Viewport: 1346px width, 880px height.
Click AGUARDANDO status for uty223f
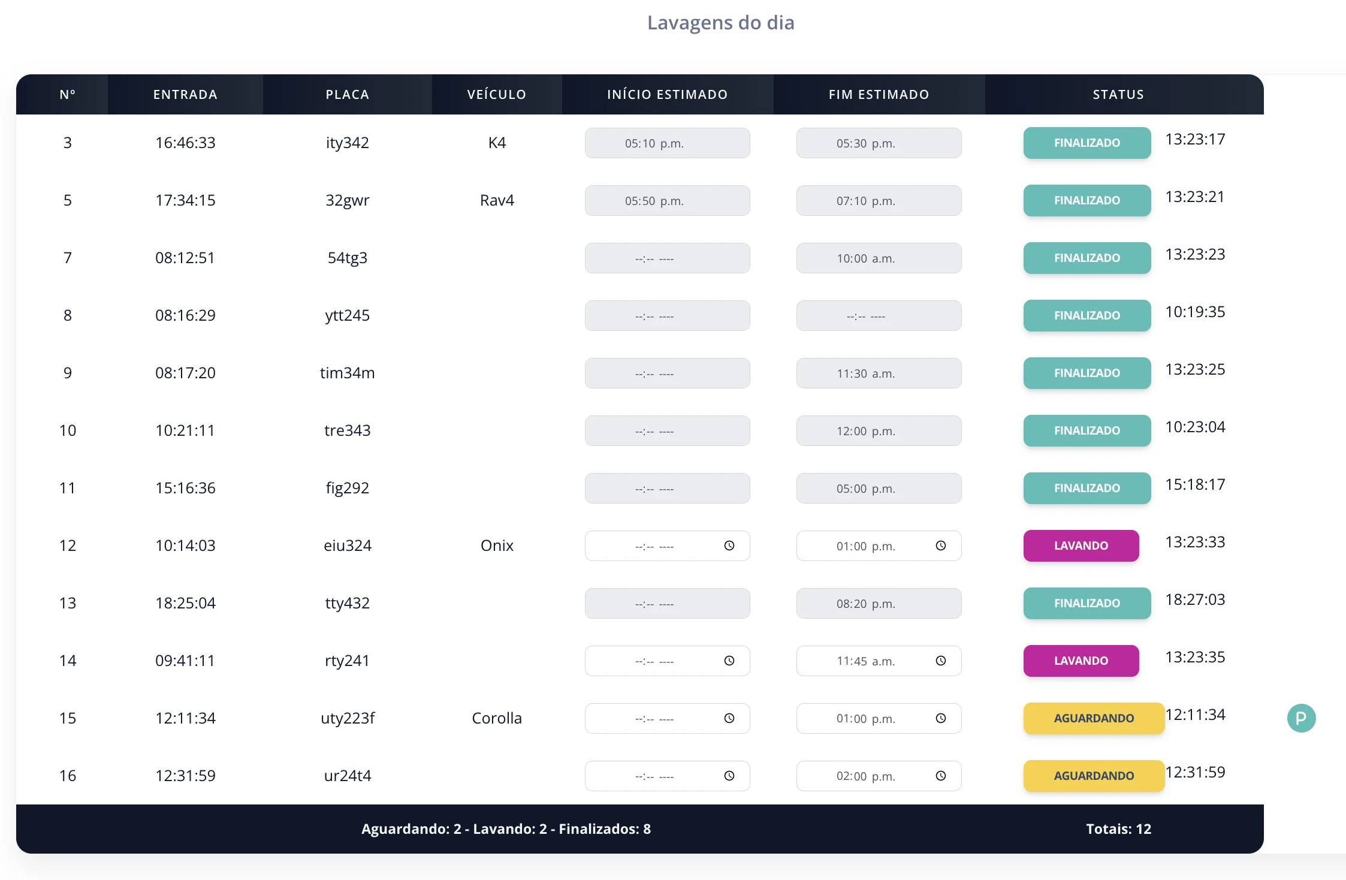pos(1094,718)
